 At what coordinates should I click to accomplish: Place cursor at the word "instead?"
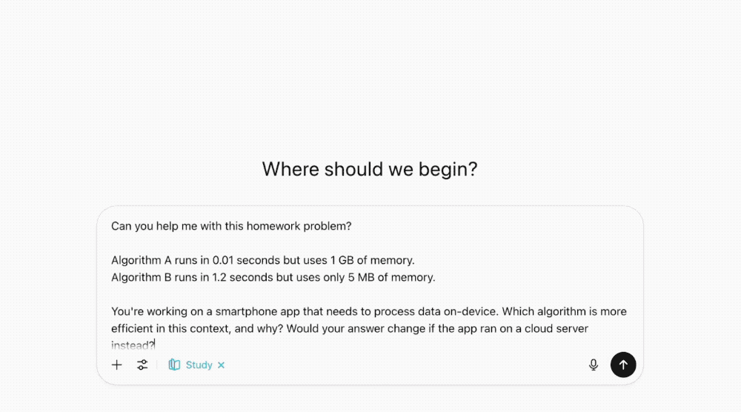tap(132, 345)
